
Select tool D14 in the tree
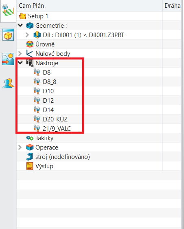(48, 110)
